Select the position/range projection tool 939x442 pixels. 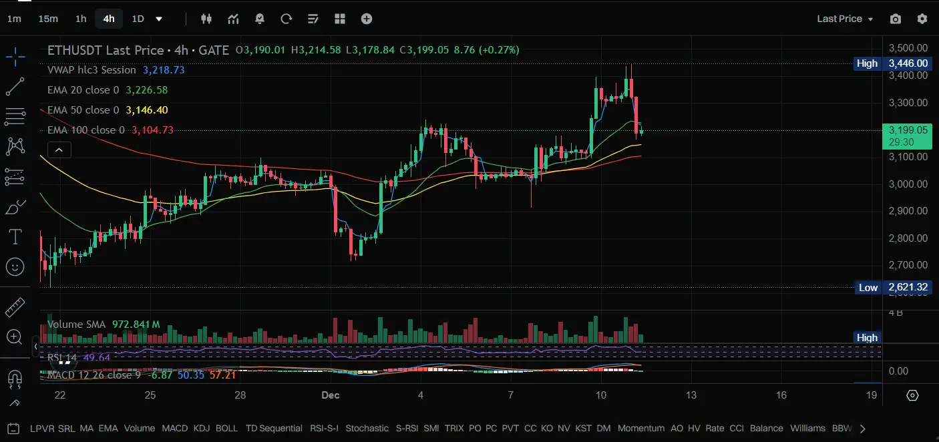tap(15, 176)
